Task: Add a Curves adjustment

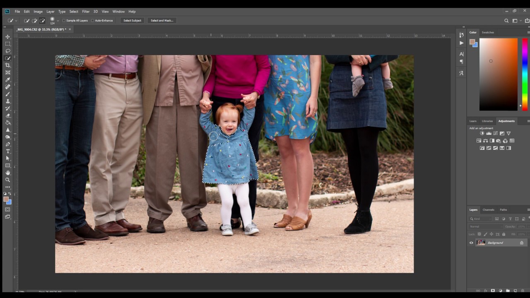Action: pos(495,133)
